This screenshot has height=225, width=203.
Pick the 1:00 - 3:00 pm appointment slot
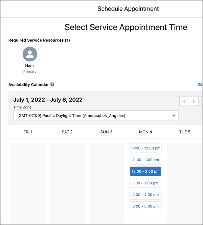click(x=145, y=183)
